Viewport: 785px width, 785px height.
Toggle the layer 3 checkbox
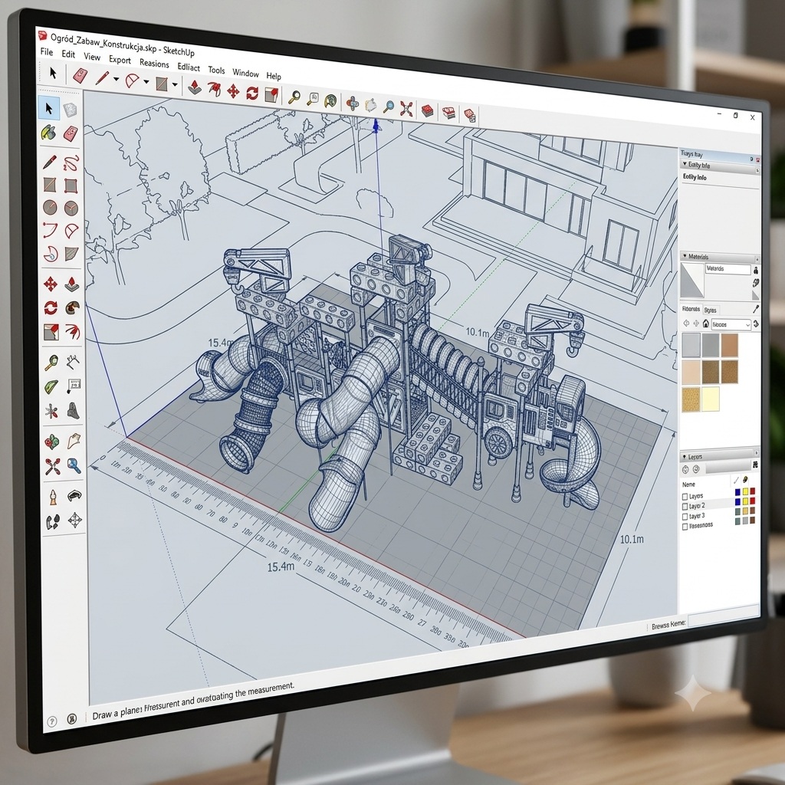[x=685, y=517]
